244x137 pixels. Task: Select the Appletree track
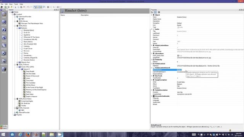[x=27, y=35]
